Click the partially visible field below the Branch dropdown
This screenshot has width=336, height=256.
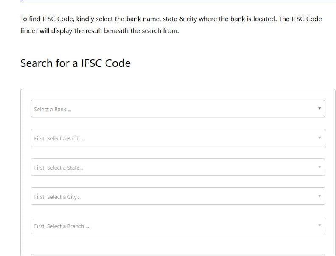(x=178, y=255)
